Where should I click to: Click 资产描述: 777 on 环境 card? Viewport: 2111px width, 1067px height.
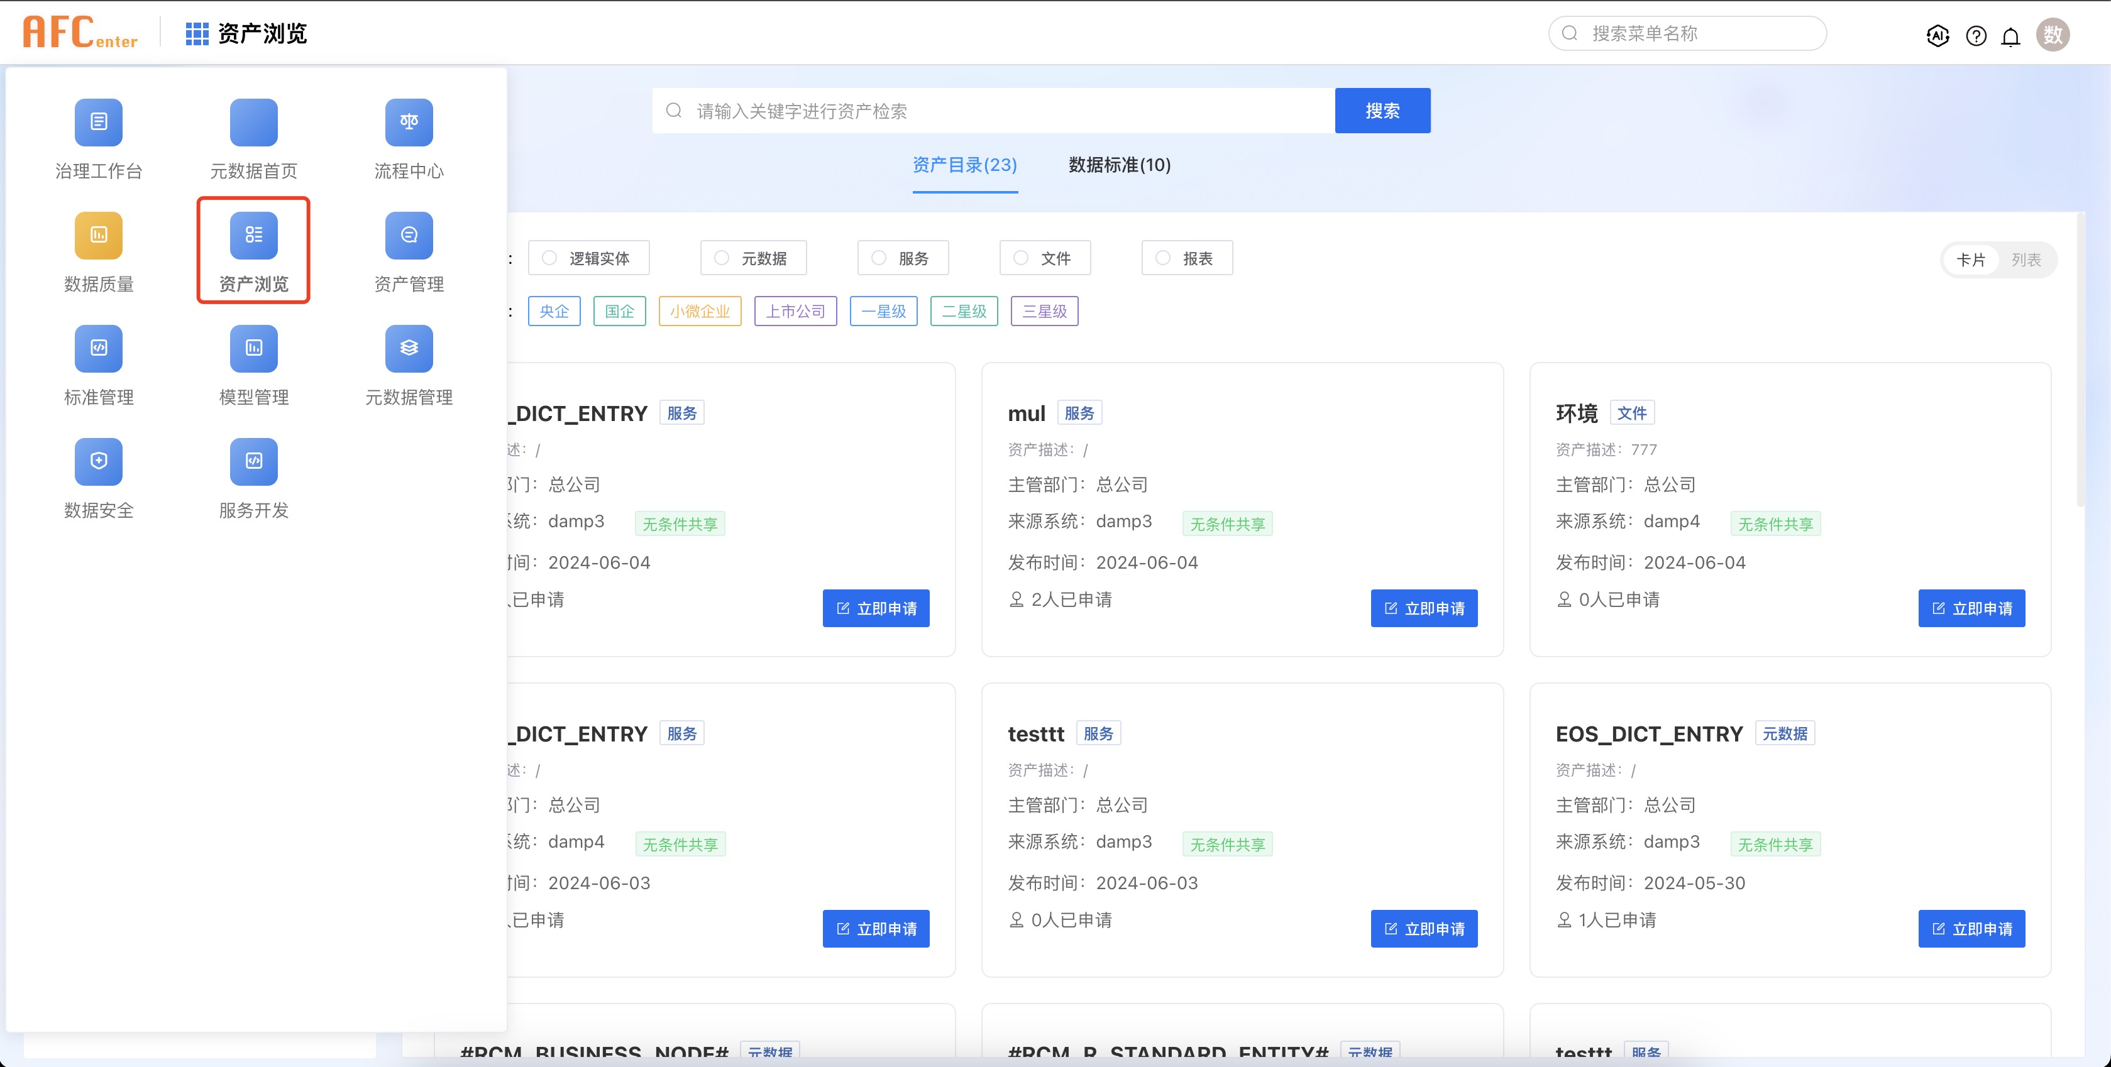coord(1606,449)
